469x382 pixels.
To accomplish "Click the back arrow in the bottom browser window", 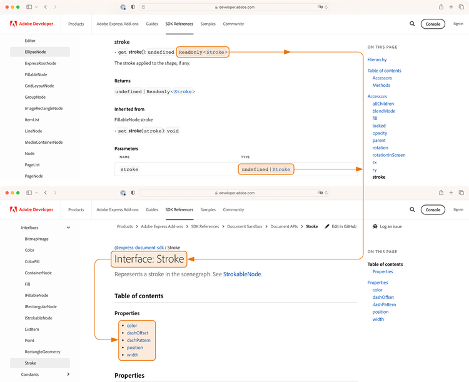I will (x=46, y=193).
